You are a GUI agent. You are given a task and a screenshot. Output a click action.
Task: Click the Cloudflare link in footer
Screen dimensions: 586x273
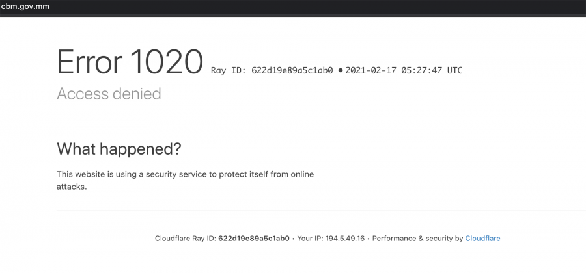pyautogui.click(x=482, y=239)
